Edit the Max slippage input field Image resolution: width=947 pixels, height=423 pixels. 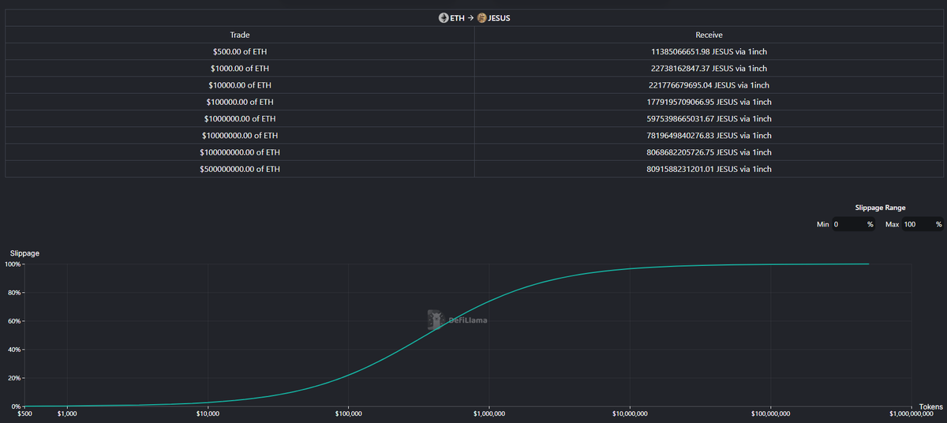pos(923,225)
